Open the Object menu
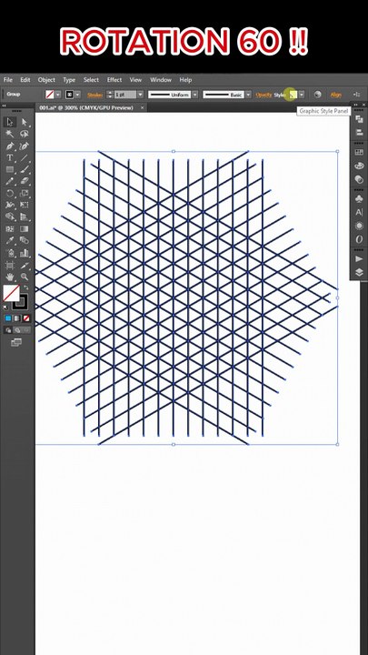368x655 pixels. point(46,80)
